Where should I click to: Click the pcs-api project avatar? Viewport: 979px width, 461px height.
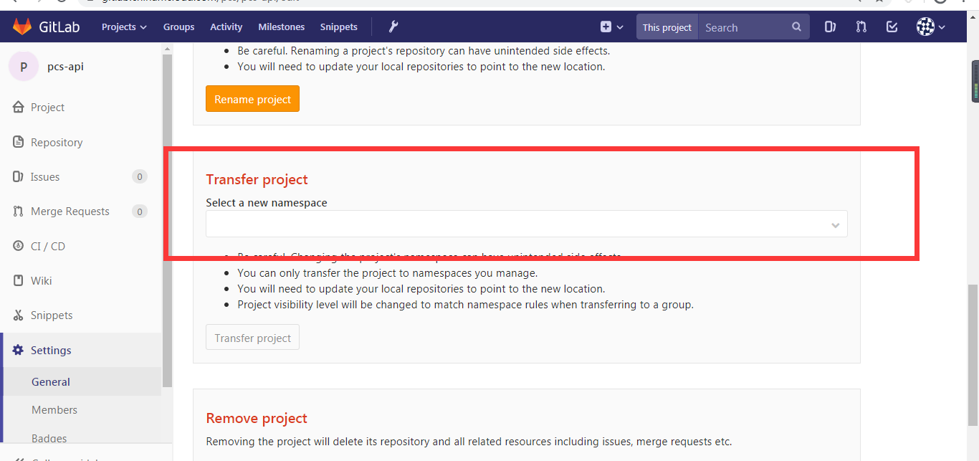[24, 67]
